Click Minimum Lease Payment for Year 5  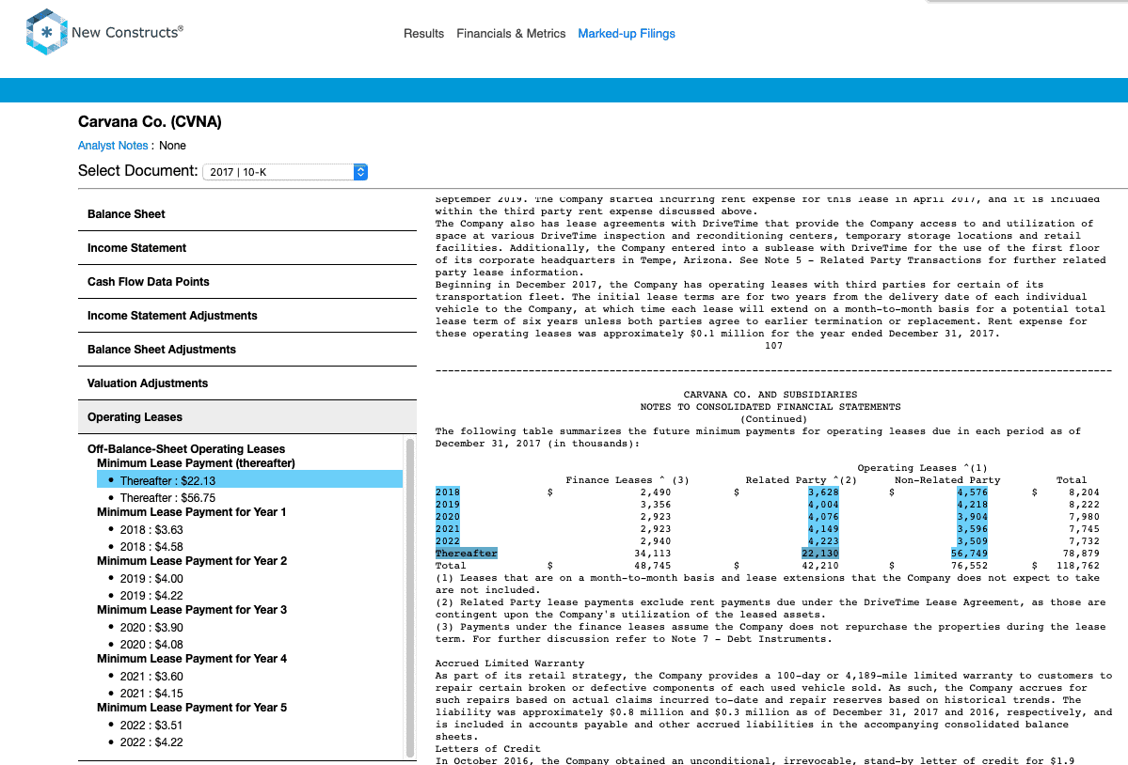(x=192, y=708)
